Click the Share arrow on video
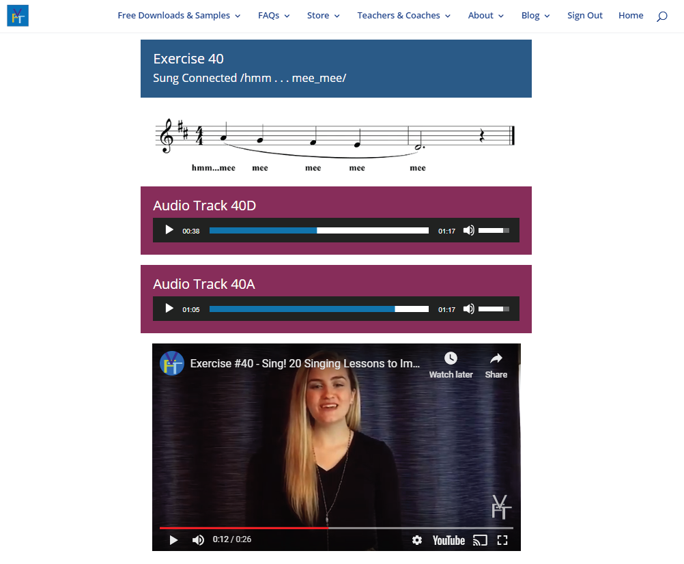This screenshot has width=684, height=564. pyautogui.click(x=496, y=358)
